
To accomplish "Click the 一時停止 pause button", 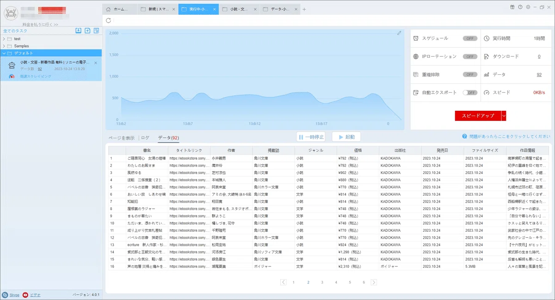I will click(x=312, y=137).
